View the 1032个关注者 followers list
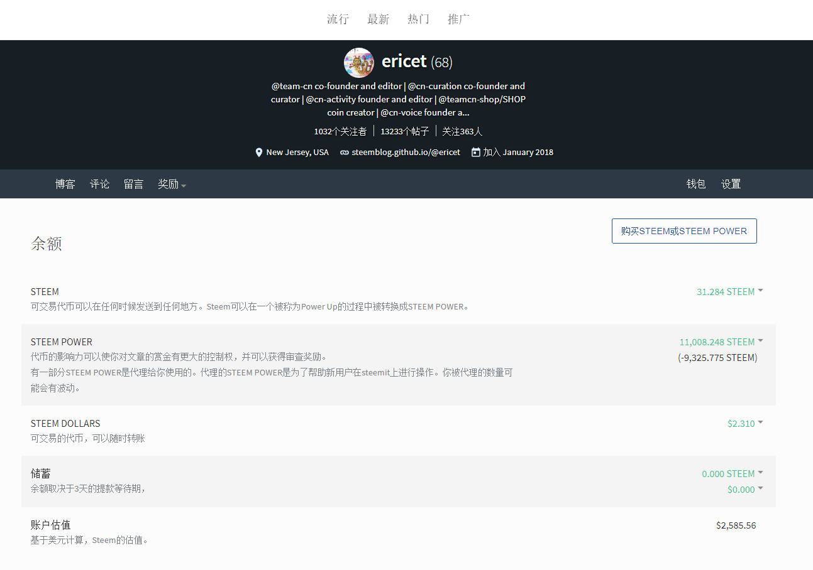 [340, 132]
